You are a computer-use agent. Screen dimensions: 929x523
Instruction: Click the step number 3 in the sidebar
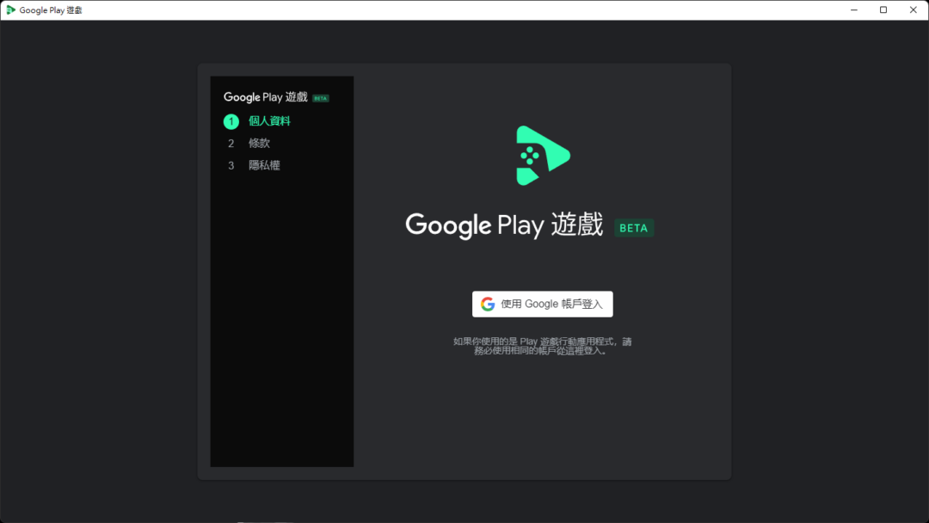[x=231, y=166]
